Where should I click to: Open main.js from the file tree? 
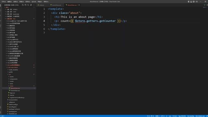coord(19,95)
